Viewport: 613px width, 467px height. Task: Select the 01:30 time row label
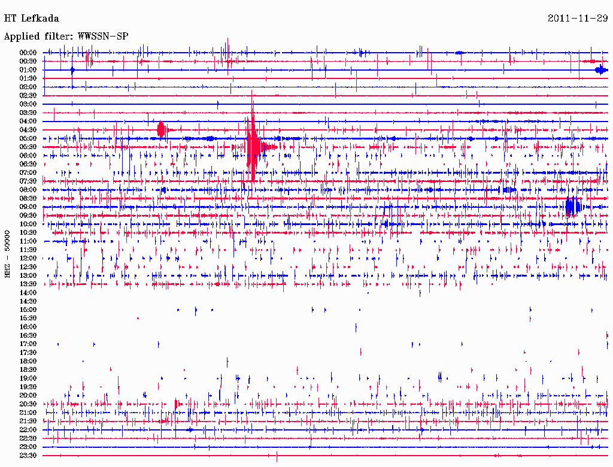(28, 78)
